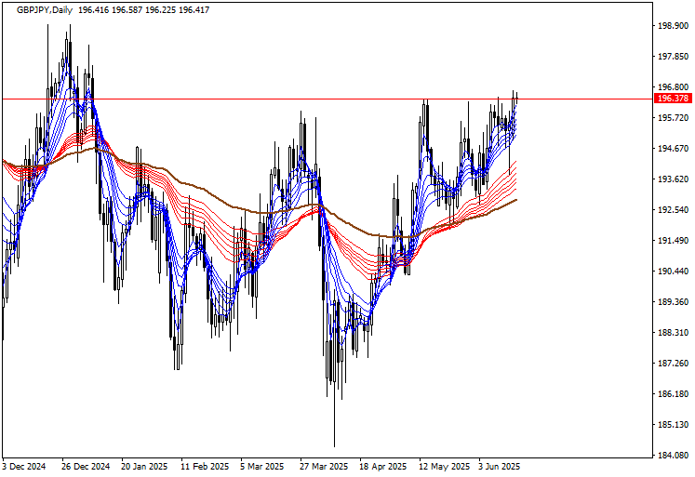695x477 pixels.
Task: Click the 18 Apr 2025 date label
Action: point(383,467)
